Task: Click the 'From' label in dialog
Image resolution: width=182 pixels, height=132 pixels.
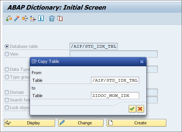Action: [x=37, y=73]
